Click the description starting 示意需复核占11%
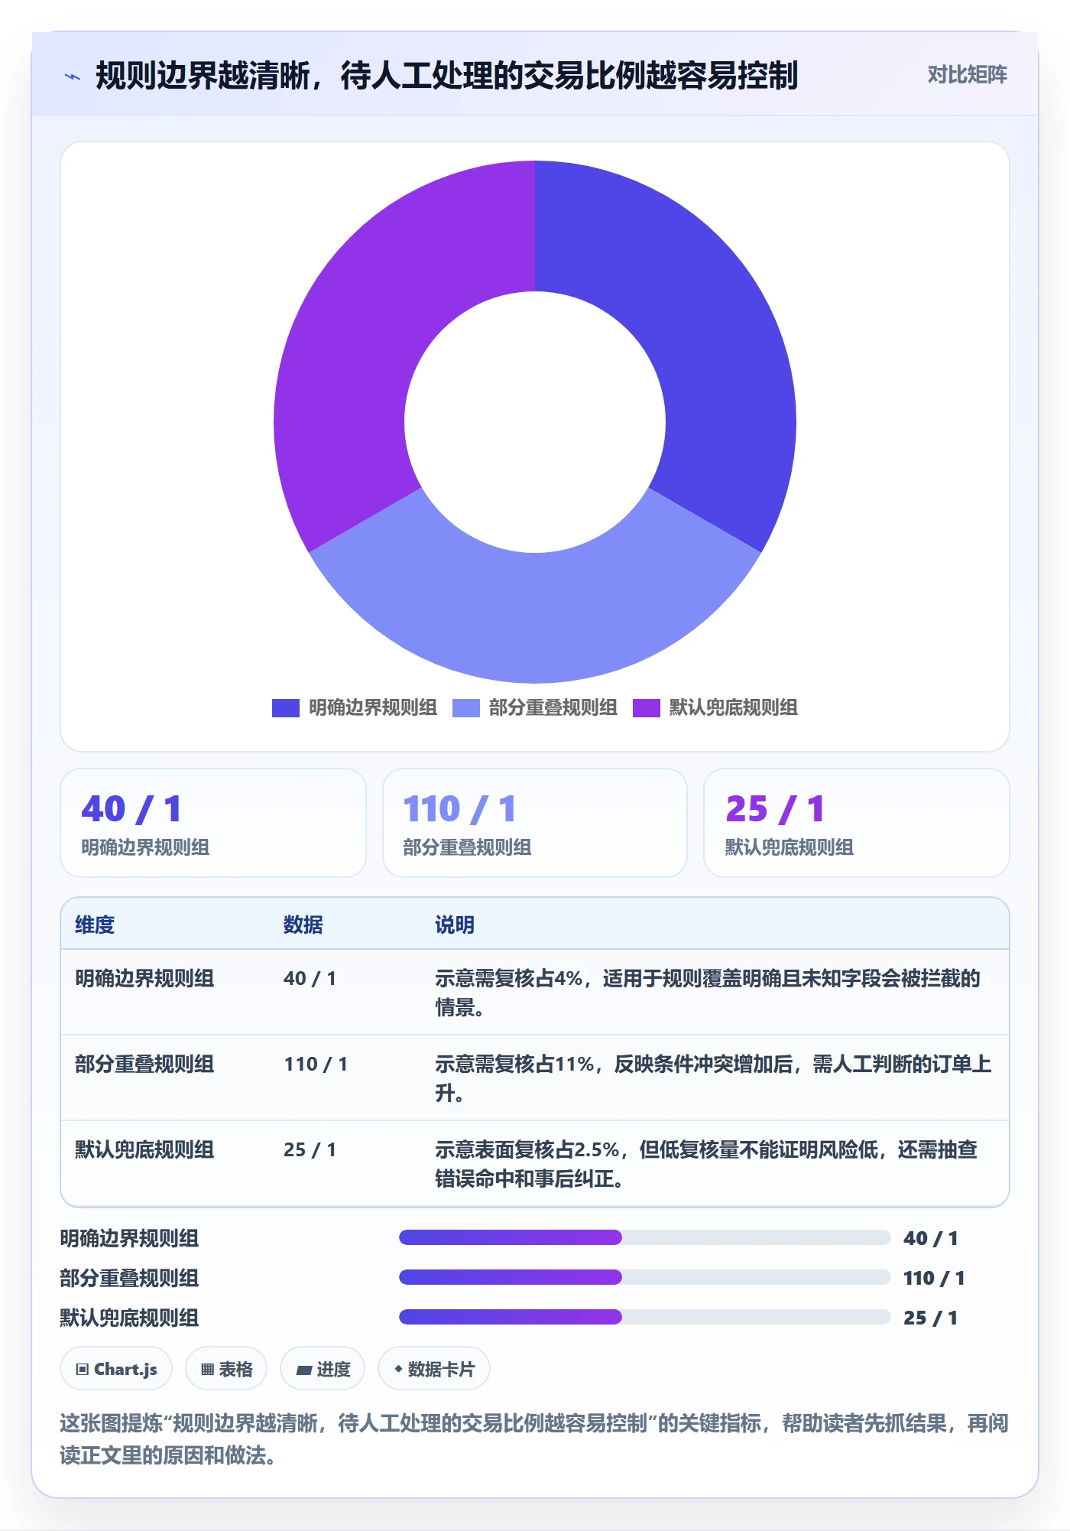 click(x=713, y=1078)
